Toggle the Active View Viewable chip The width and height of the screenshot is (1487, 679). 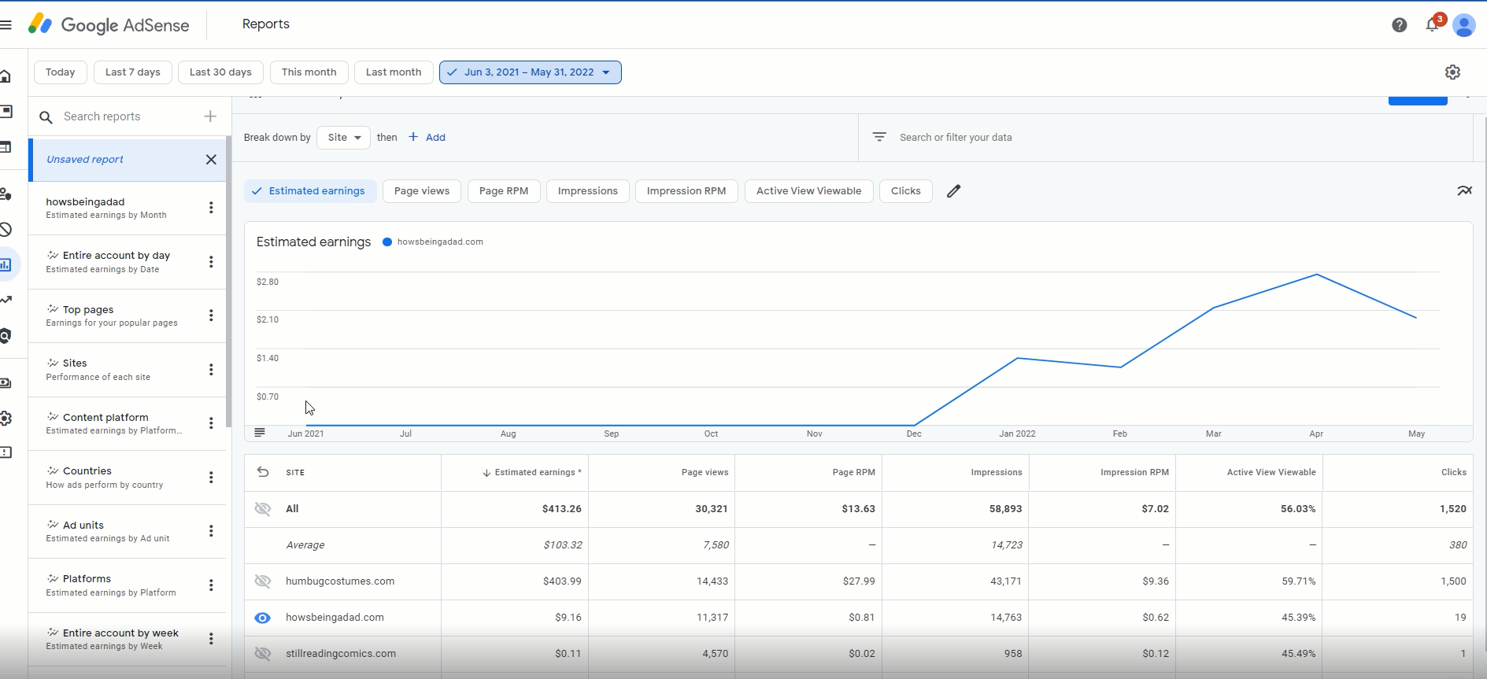click(808, 191)
